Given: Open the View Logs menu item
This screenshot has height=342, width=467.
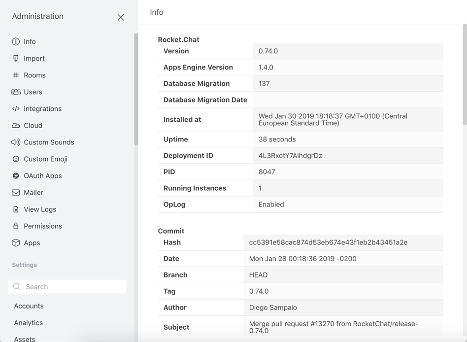Looking at the screenshot, I should [x=39, y=209].
